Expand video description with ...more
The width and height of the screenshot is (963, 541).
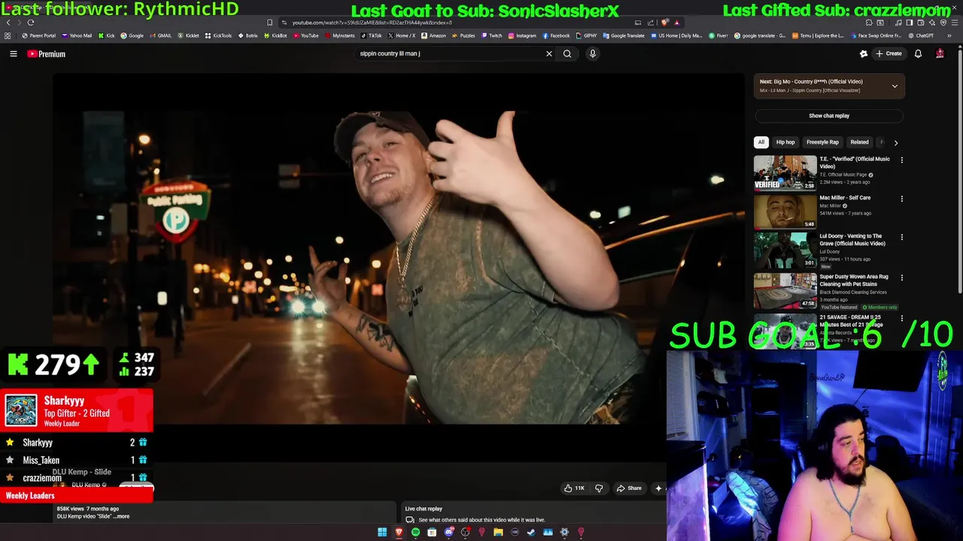121,516
